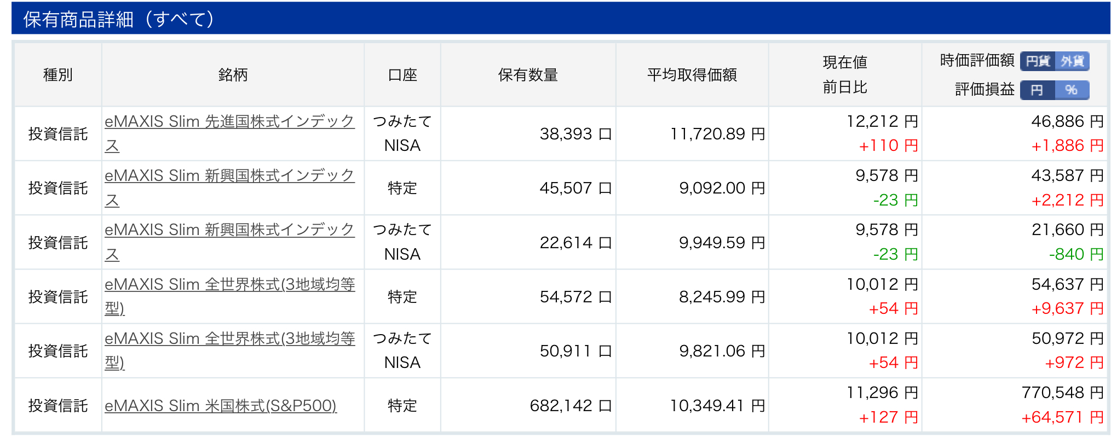Show profit/loss in 円

point(1038,90)
